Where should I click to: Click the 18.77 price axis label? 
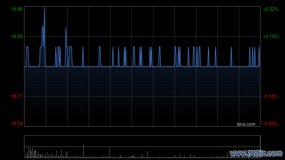tap(17, 96)
